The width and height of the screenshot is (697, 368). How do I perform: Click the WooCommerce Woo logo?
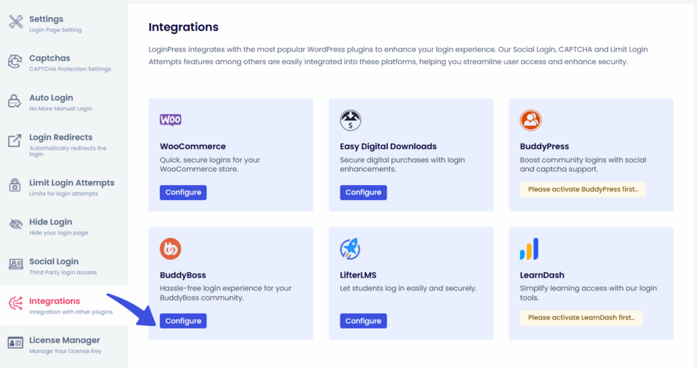171,120
